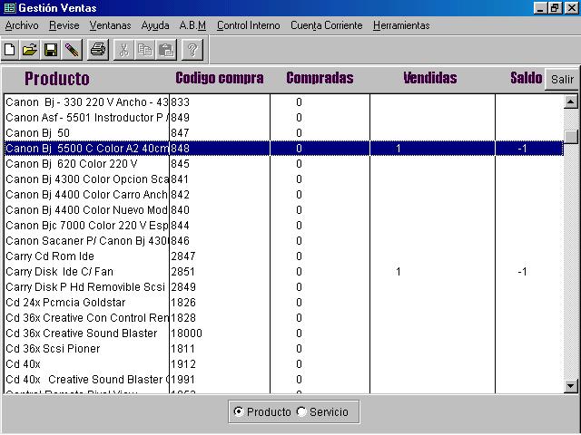Select row Cd 36x Creative Con Control

pyautogui.click(x=283, y=318)
